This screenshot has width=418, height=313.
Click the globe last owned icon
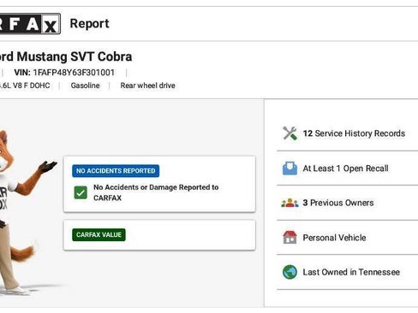(290, 272)
